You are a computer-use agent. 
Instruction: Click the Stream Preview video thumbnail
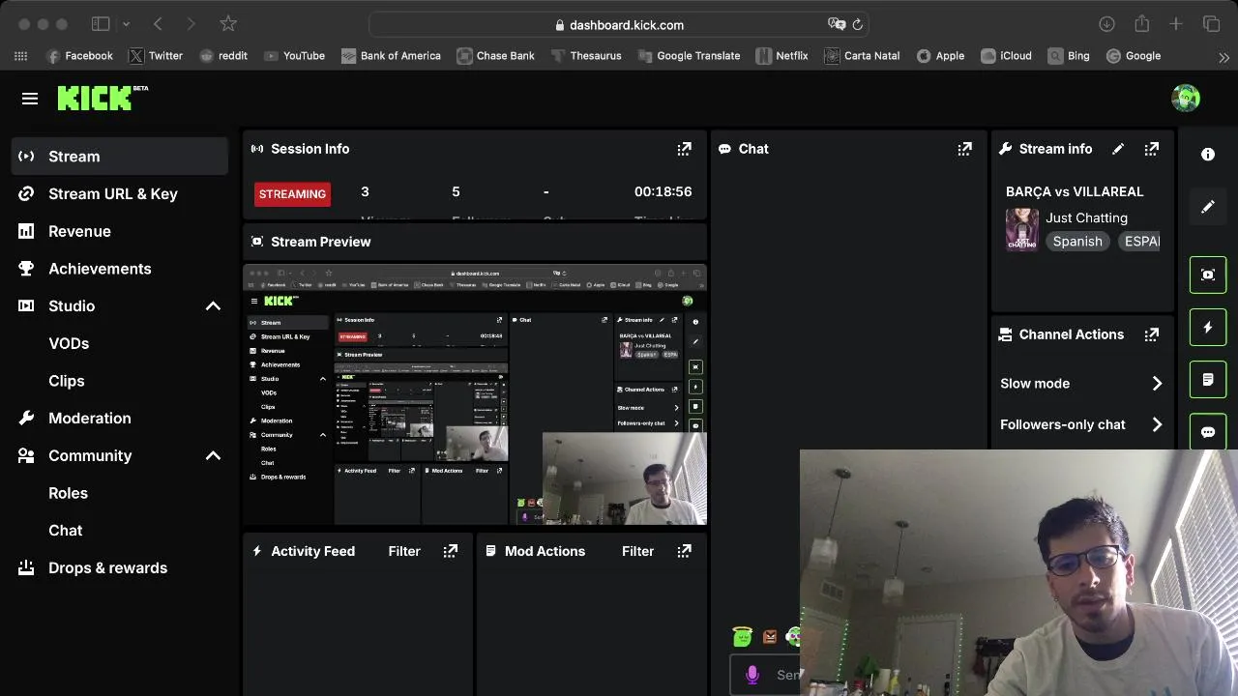pyautogui.click(x=475, y=394)
